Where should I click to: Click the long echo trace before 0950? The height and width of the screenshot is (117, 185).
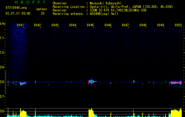[176, 83]
